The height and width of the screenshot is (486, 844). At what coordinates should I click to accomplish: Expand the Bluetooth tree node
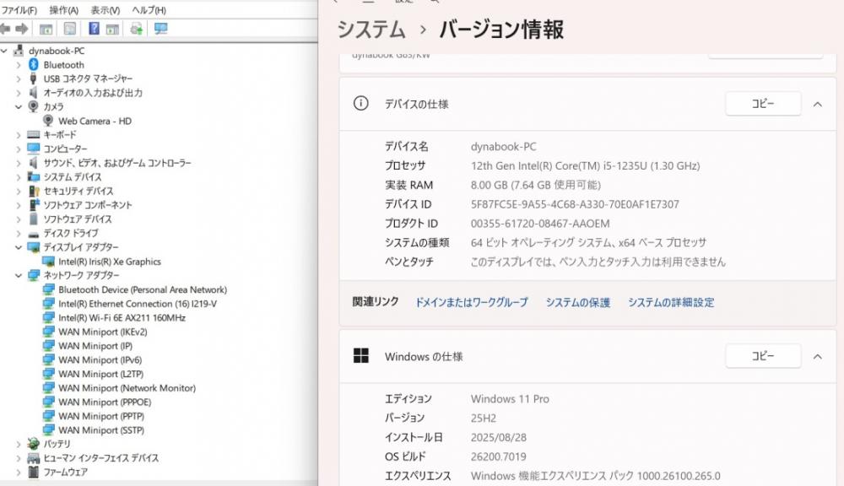[x=19, y=65]
